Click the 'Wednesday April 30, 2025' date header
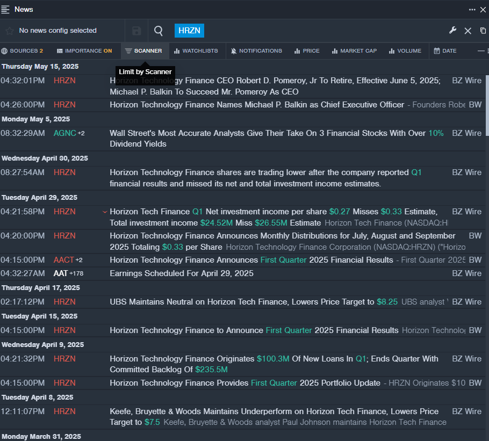Image resolution: width=489 pixels, height=441 pixels. (x=45, y=158)
